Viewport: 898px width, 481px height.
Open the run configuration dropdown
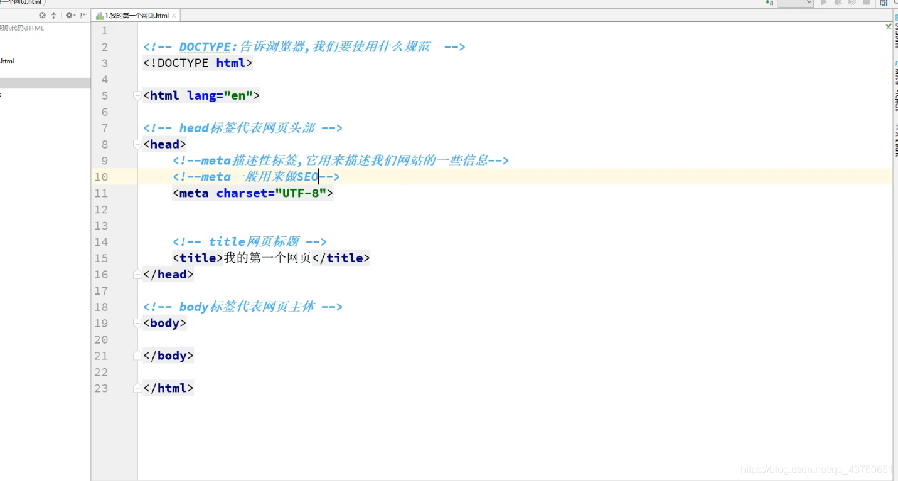click(796, 3)
